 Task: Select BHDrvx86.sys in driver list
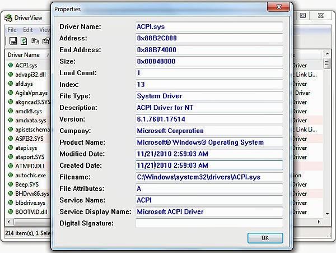click(x=32, y=194)
